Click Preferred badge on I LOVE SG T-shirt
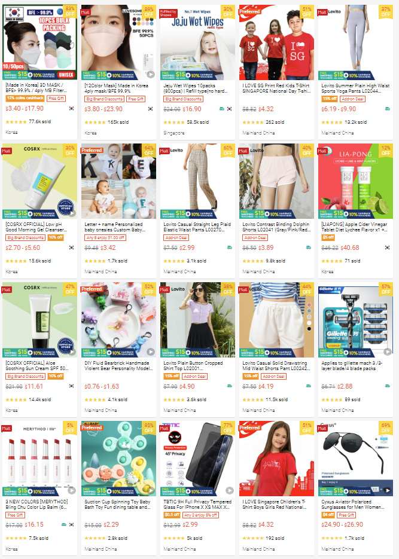This screenshot has height=559, width=399. 249,11
